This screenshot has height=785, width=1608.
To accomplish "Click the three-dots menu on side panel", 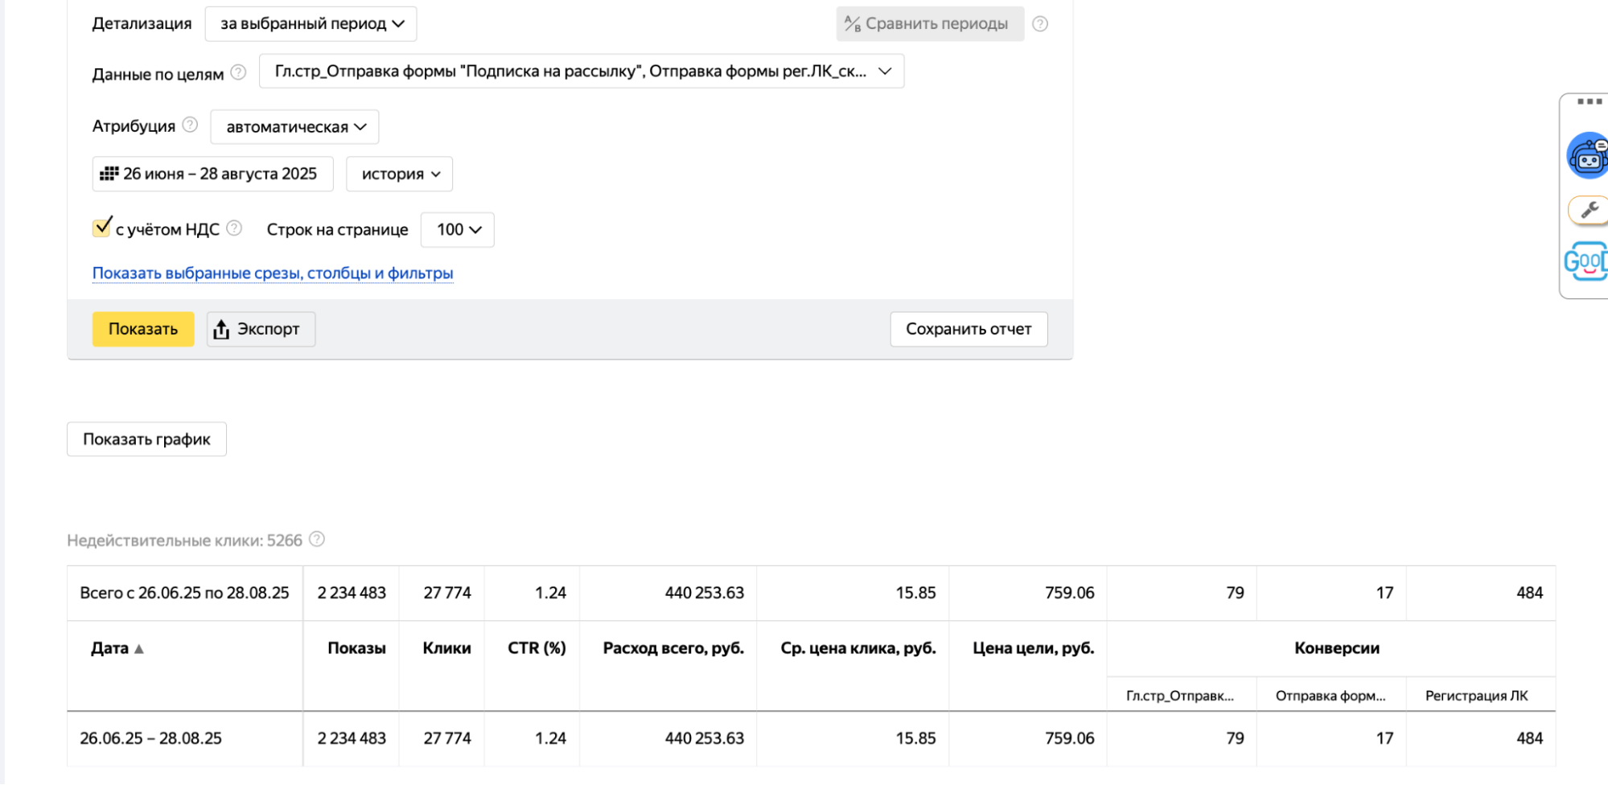I will pos(1589,102).
